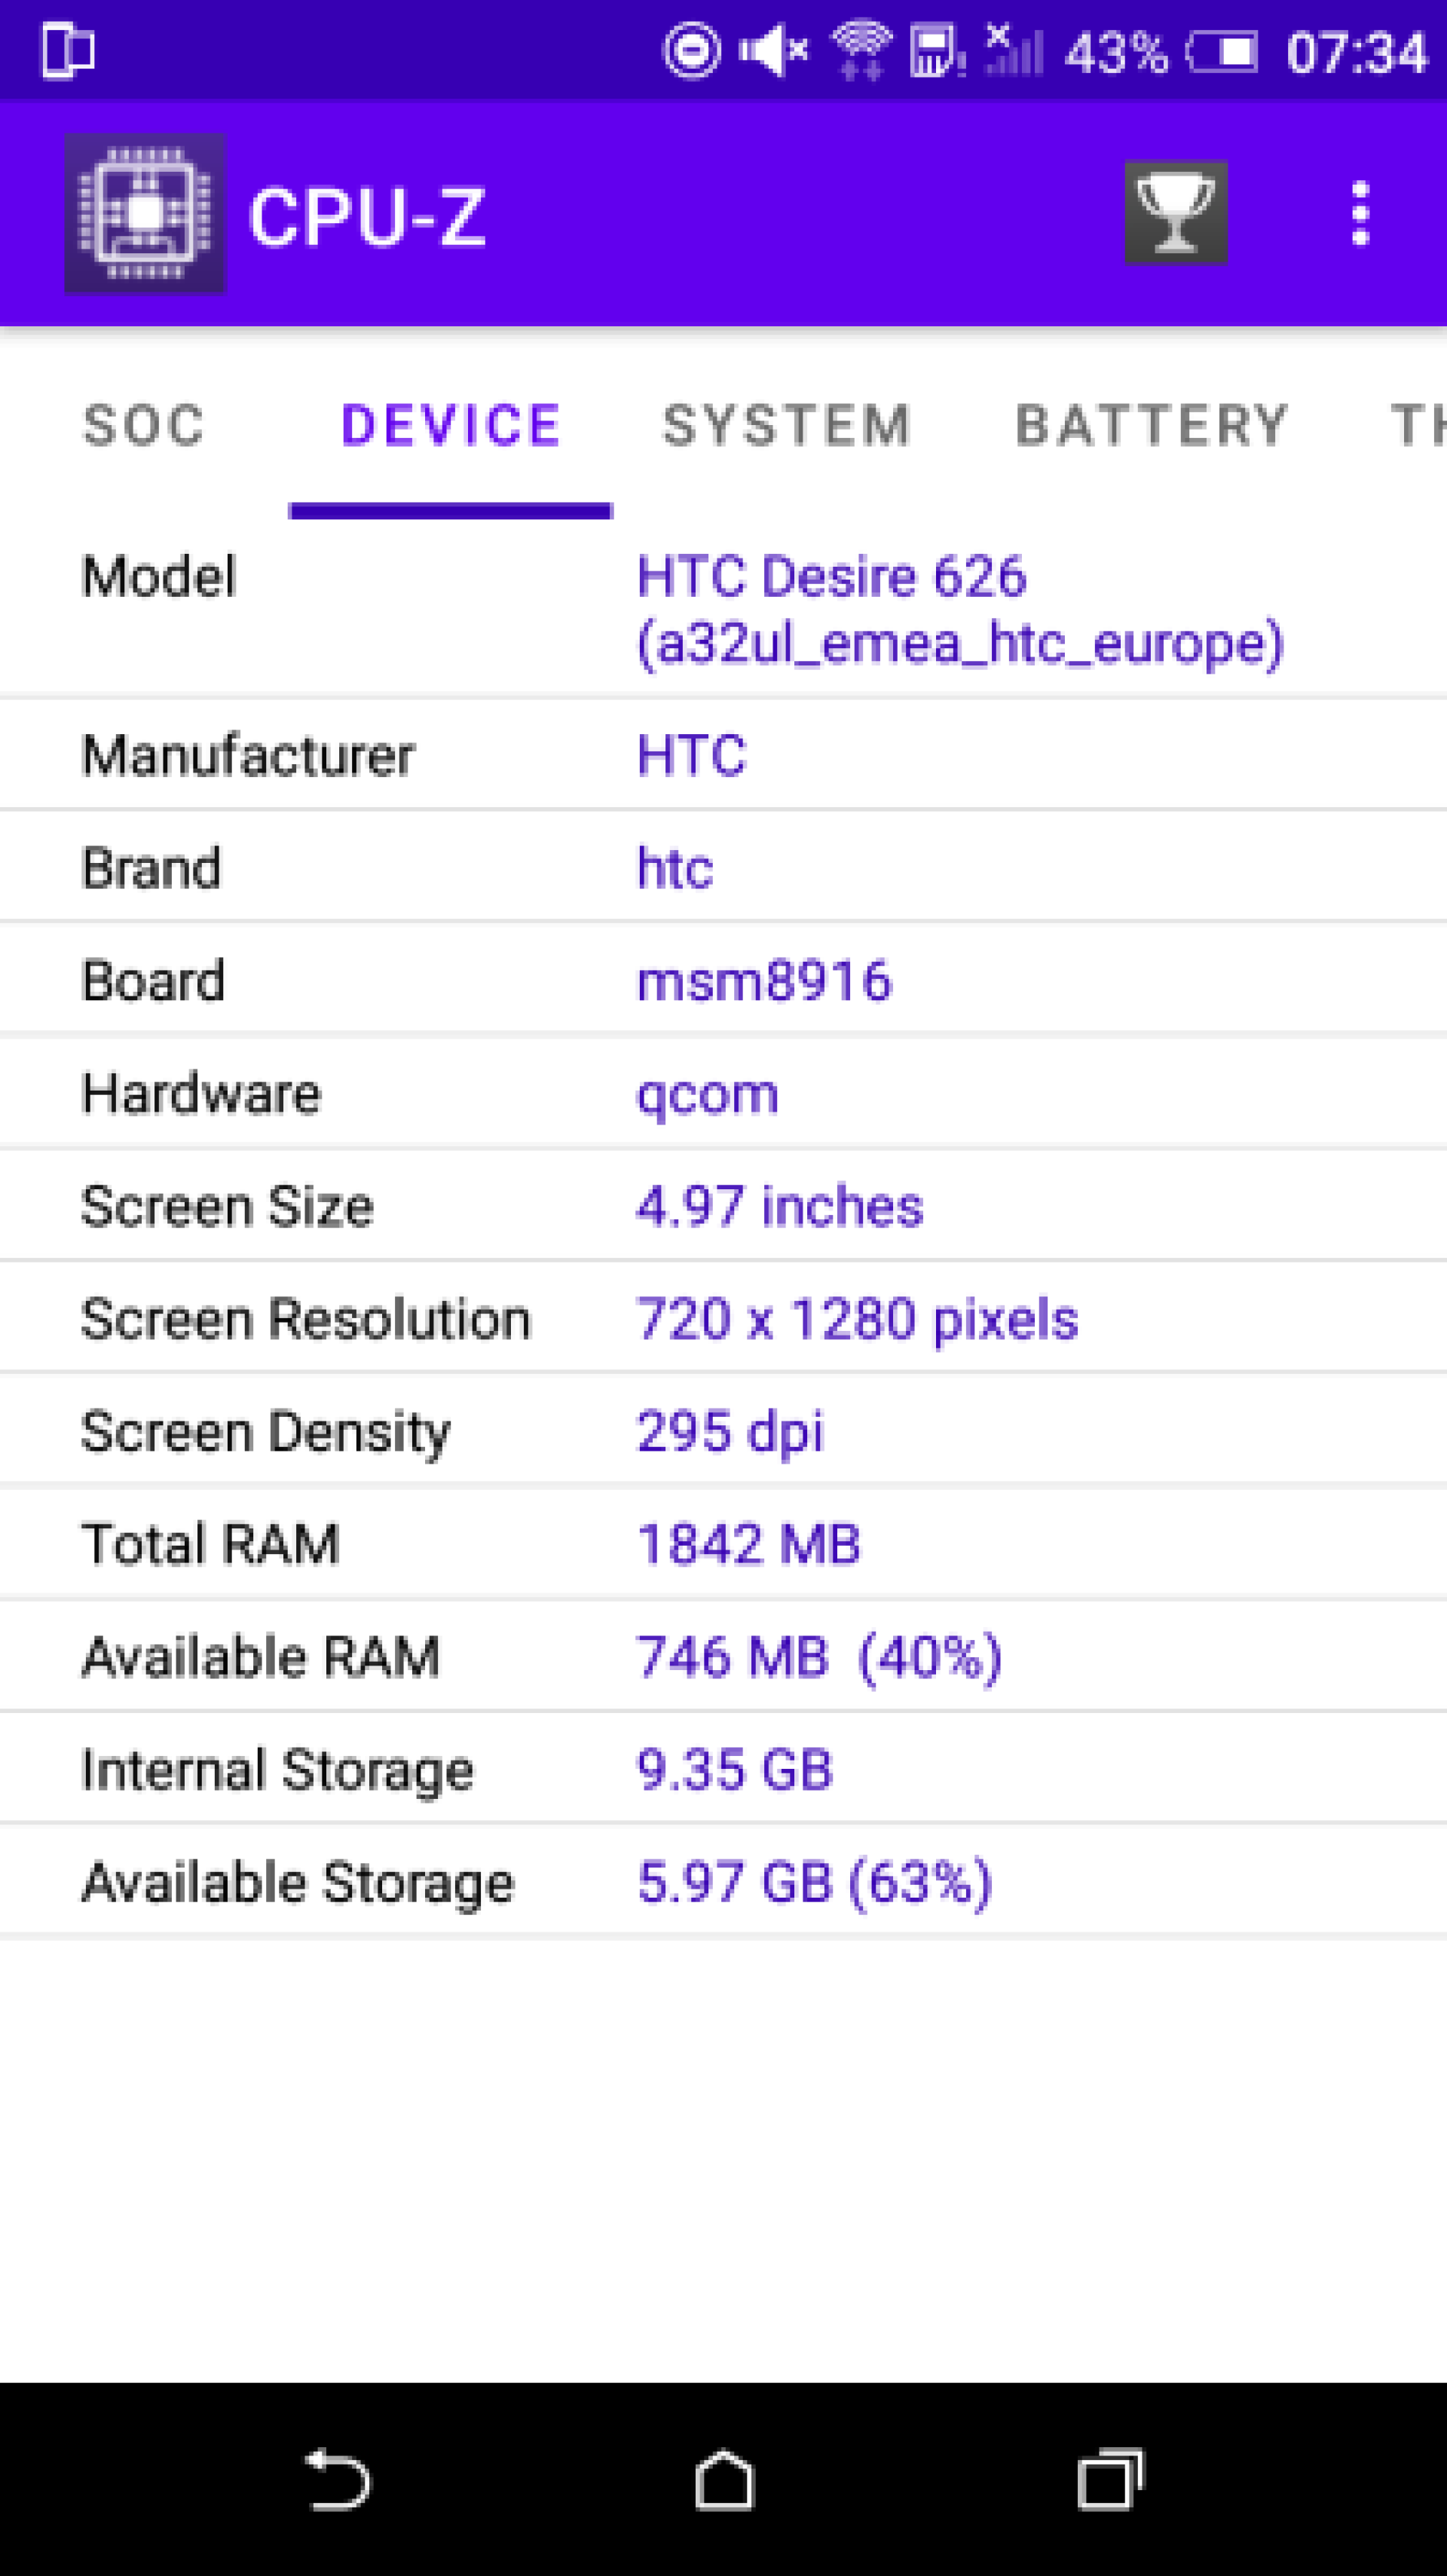Tap the partially visible tab after BATTERY

click(x=1418, y=425)
